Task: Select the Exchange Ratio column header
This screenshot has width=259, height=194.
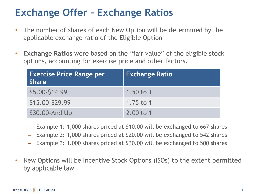Action: [x=149, y=74]
